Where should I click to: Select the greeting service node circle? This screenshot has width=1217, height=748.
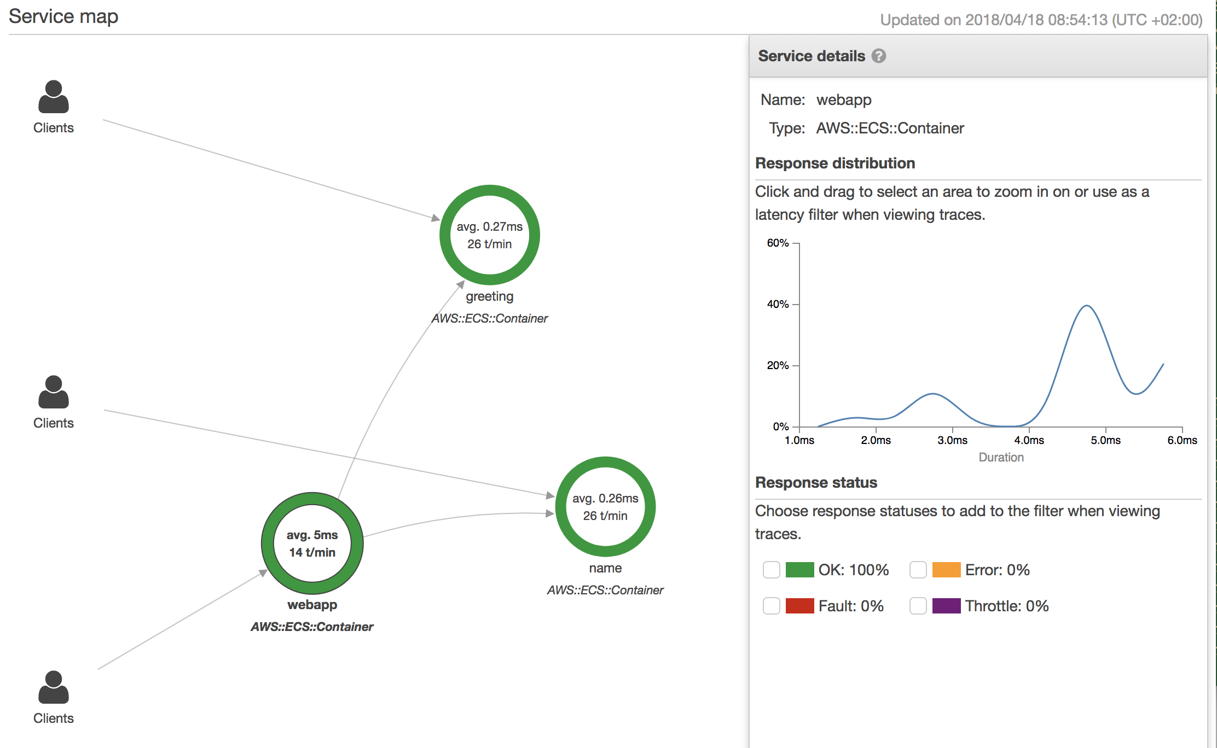490,235
